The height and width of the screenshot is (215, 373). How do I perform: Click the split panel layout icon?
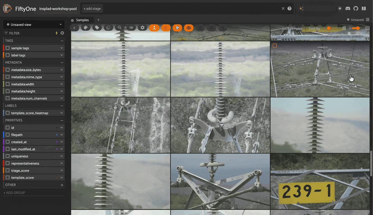coord(367,20)
